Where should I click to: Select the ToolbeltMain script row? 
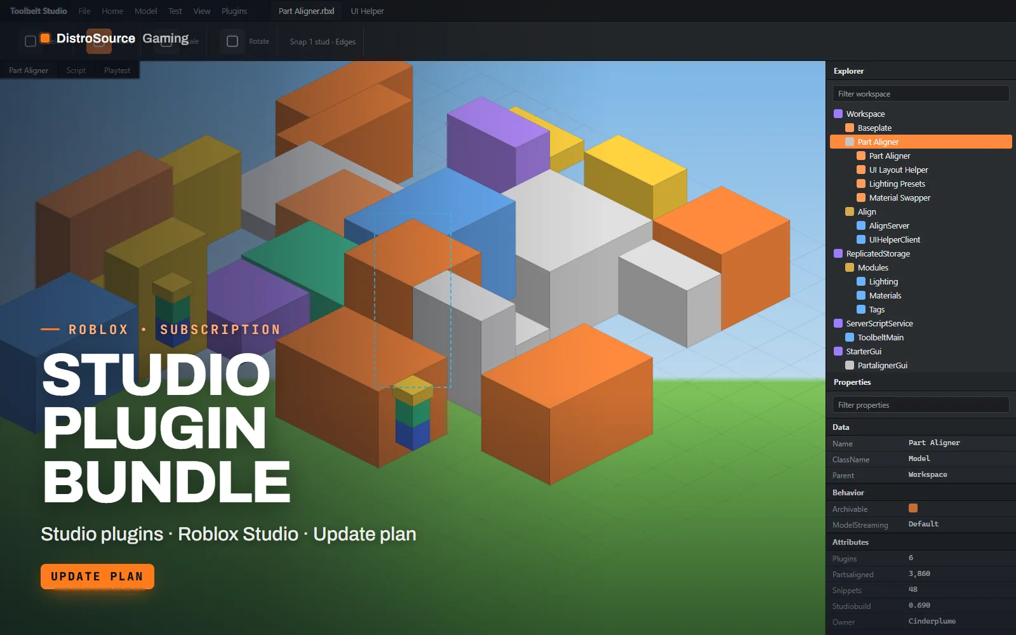[921, 337]
